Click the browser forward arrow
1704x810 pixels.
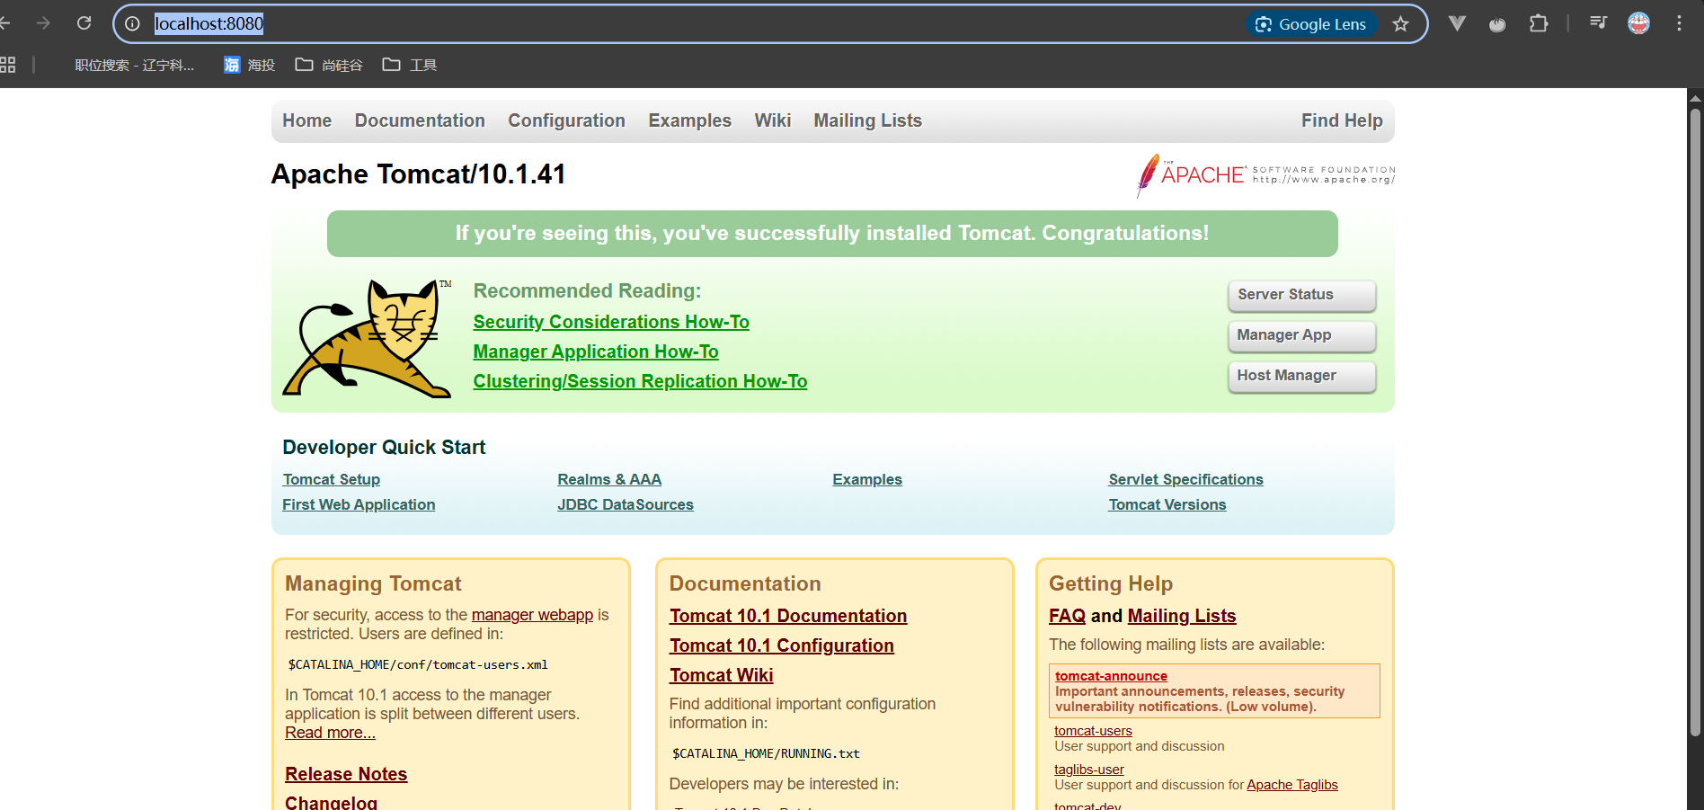[x=43, y=23]
